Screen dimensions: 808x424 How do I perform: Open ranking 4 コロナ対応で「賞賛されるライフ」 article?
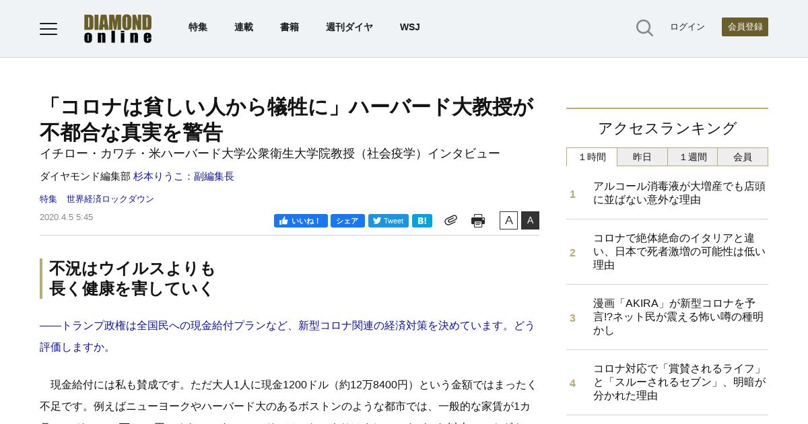(x=679, y=382)
